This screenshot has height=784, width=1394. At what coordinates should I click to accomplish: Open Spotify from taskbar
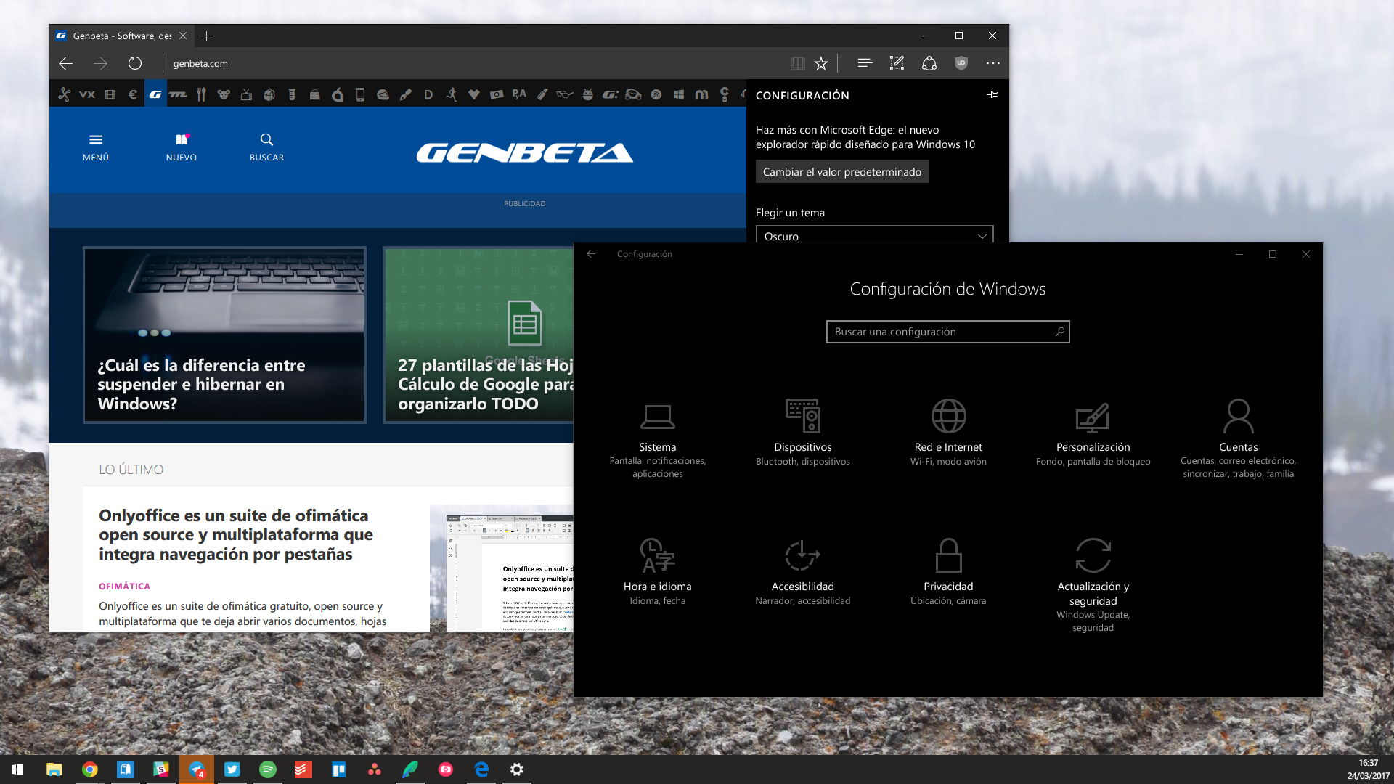pos(268,769)
